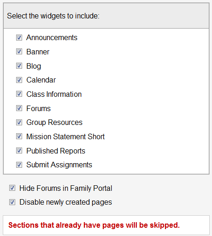This screenshot has width=212, height=236.
Task: Uncheck Published Reports checkbox
Action: click(19, 151)
